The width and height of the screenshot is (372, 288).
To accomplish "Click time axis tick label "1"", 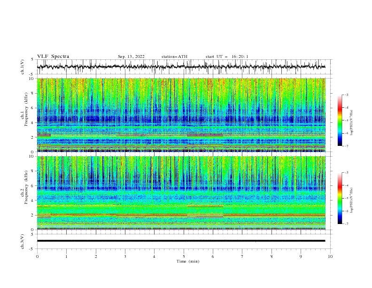I will tap(66, 256).
